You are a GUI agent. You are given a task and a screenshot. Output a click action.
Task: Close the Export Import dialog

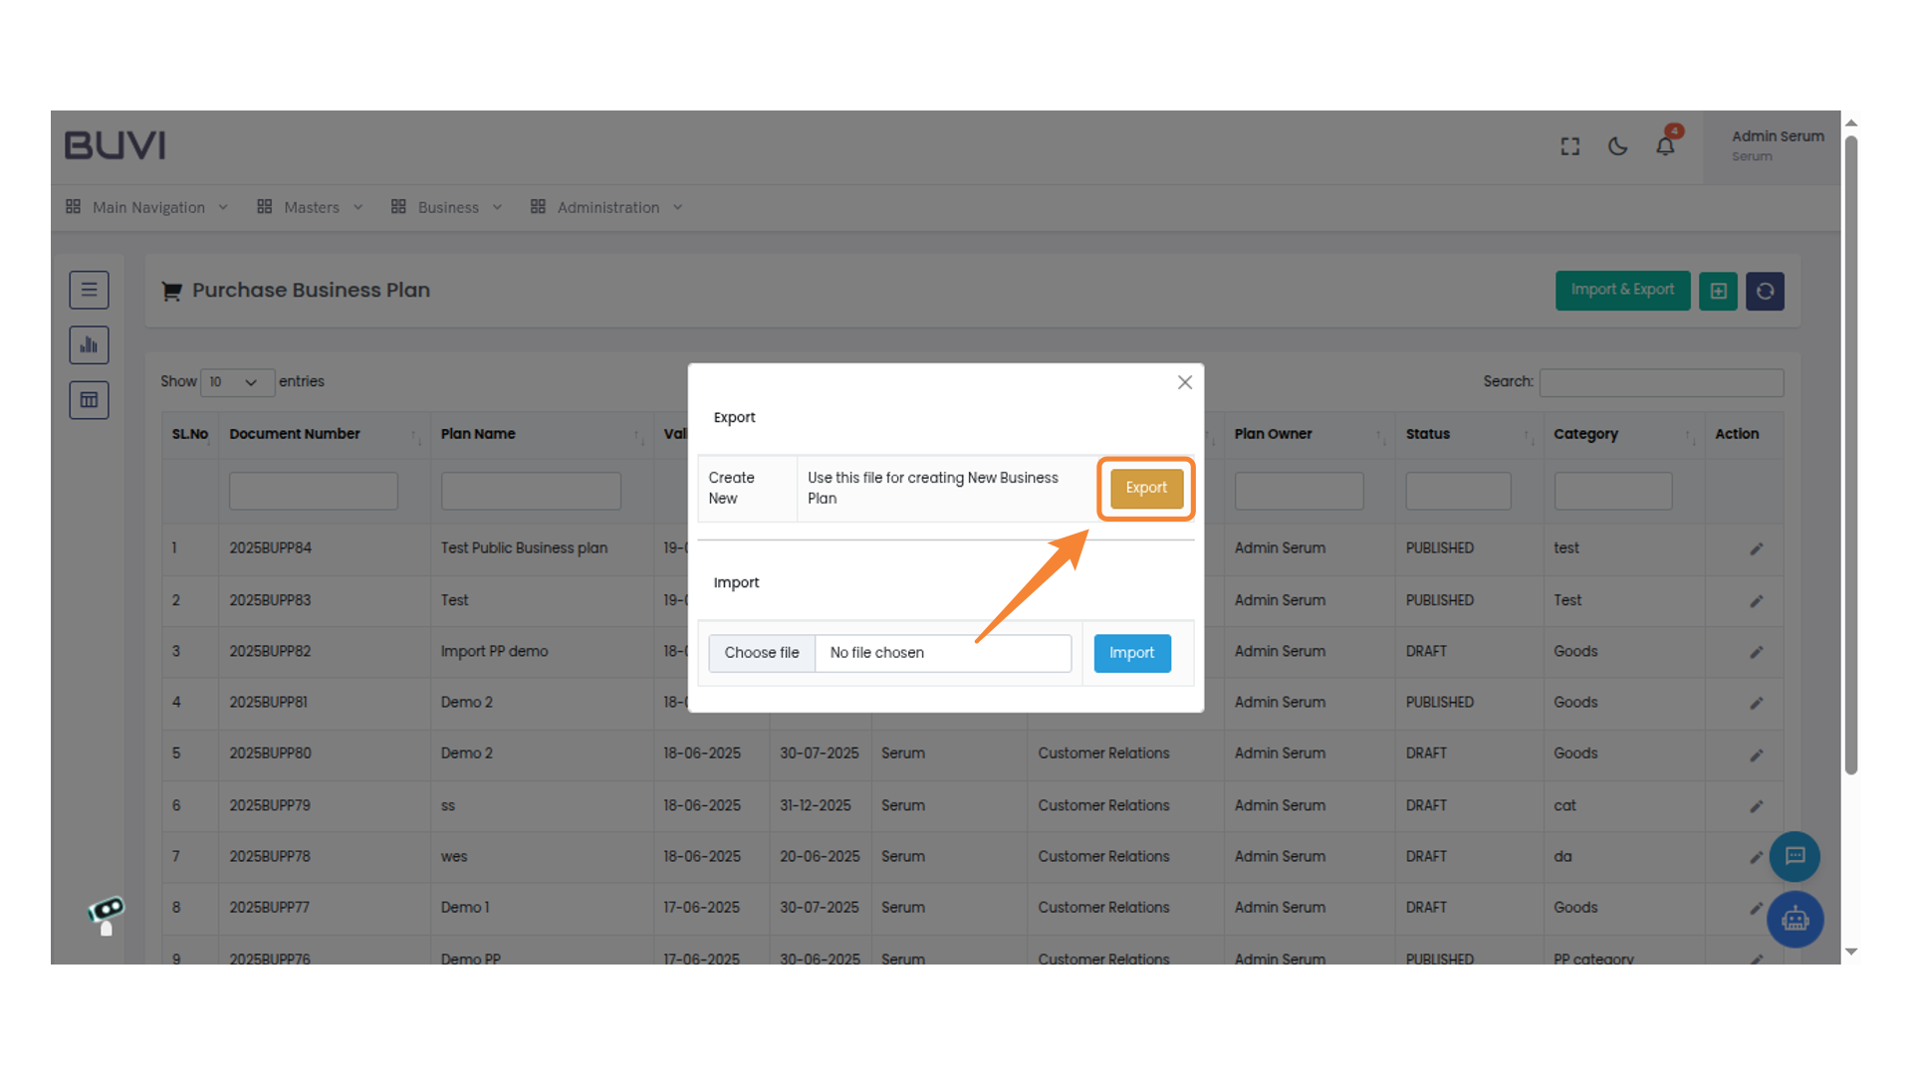[x=1184, y=382]
